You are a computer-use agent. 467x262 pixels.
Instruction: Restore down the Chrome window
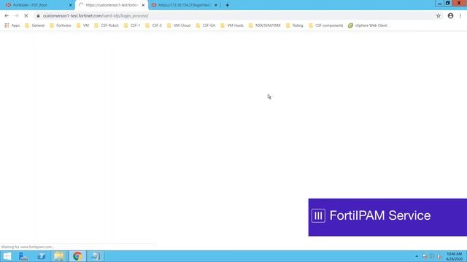(x=447, y=3)
